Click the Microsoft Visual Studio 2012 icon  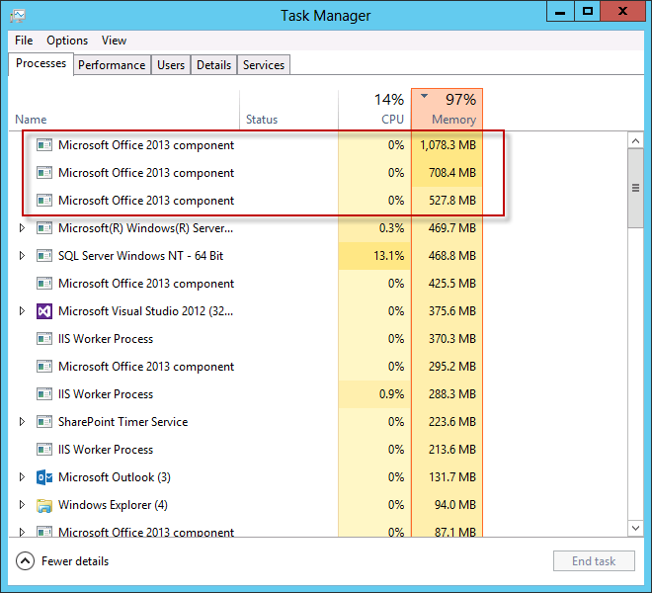click(43, 311)
